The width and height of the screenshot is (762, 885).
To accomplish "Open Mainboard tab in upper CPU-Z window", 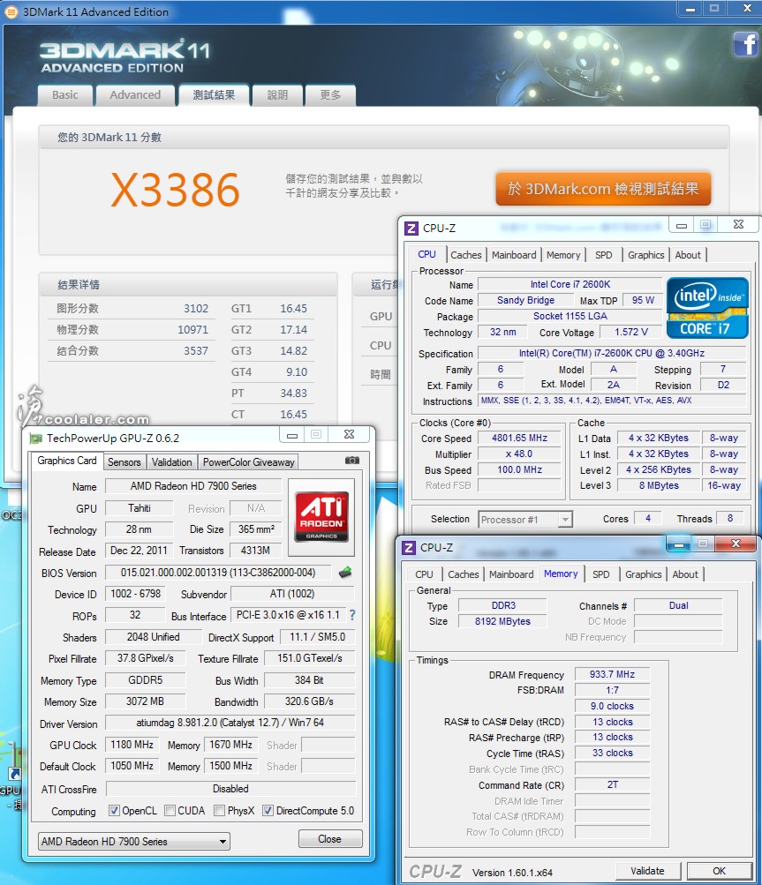I will [514, 255].
